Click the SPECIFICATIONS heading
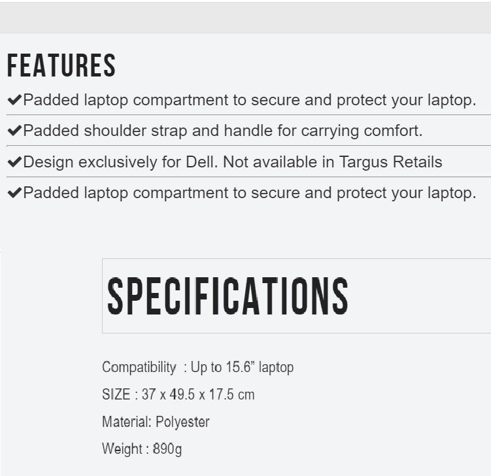 [228, 296]
